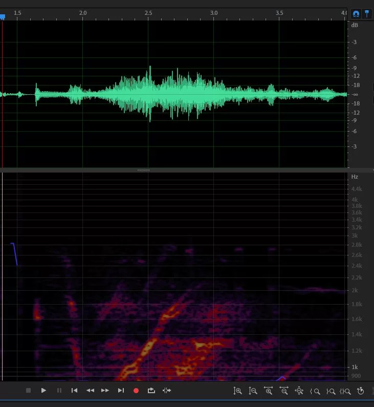Start recording with the red Record button
Viewport: 374px width, 407px height.
click(x=136, y=391)
